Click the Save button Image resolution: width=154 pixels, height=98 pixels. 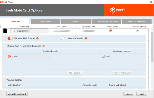(142, 94)
